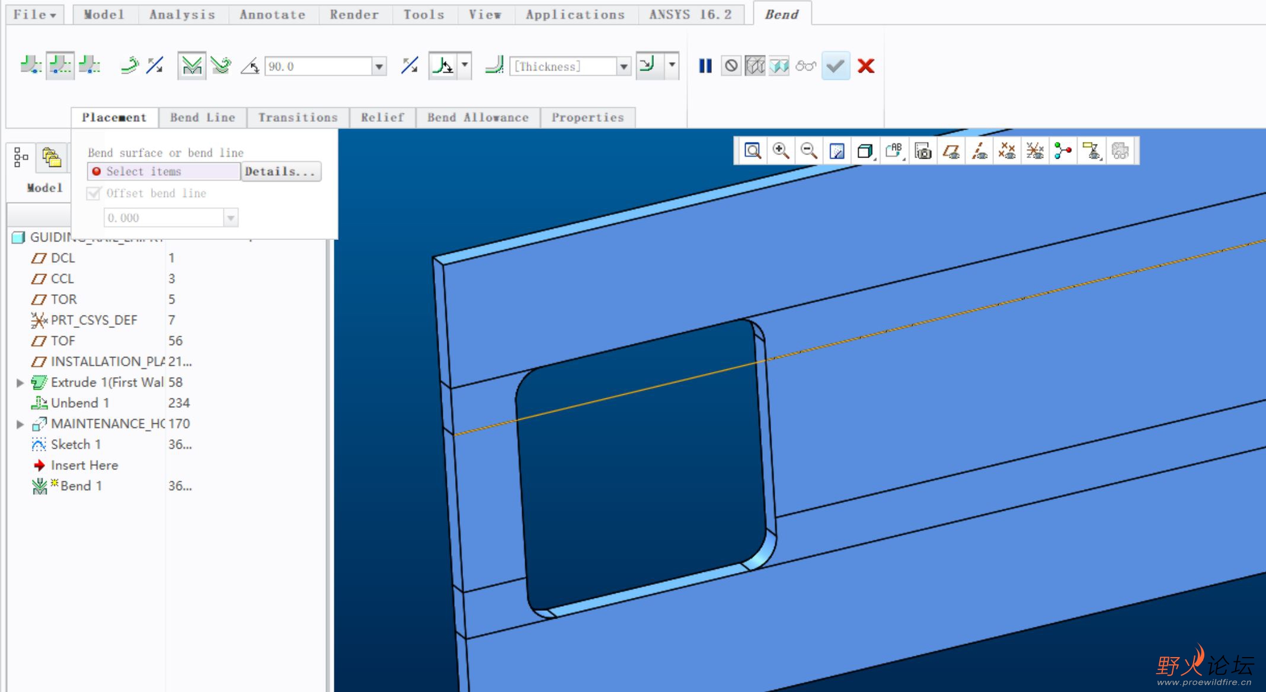This screenshot has width=1266, height=692.
Task: Open the 0.000 offset value dropdown
Action: point(231,218)
